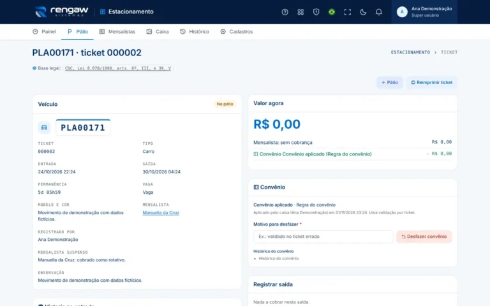Screen dimensions: 490x306
Task: Click the Base legal gear icon
Action: (34, 68)
